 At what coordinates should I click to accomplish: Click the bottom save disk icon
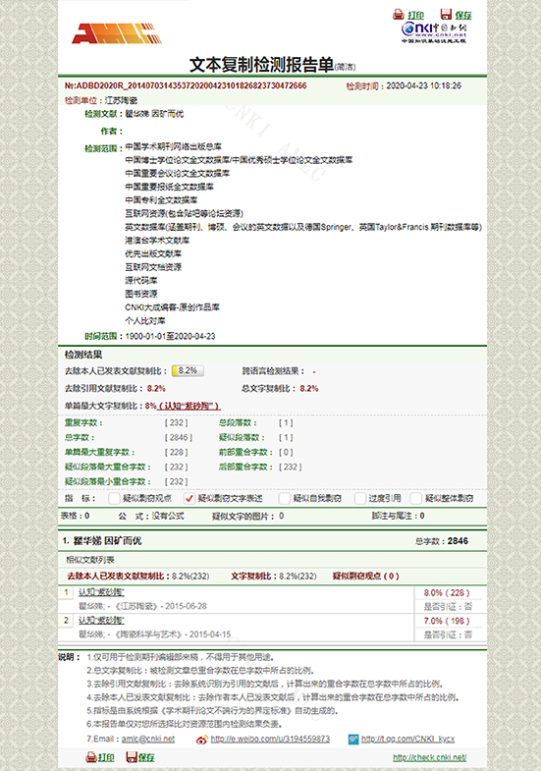pyautogui.click(x=132, y=756)
